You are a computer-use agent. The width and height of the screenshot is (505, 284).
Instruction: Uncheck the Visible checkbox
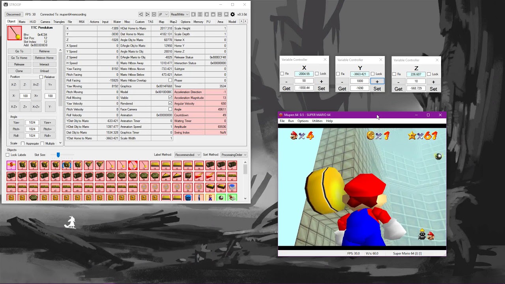pyautogui.click(x=170, y=98)
